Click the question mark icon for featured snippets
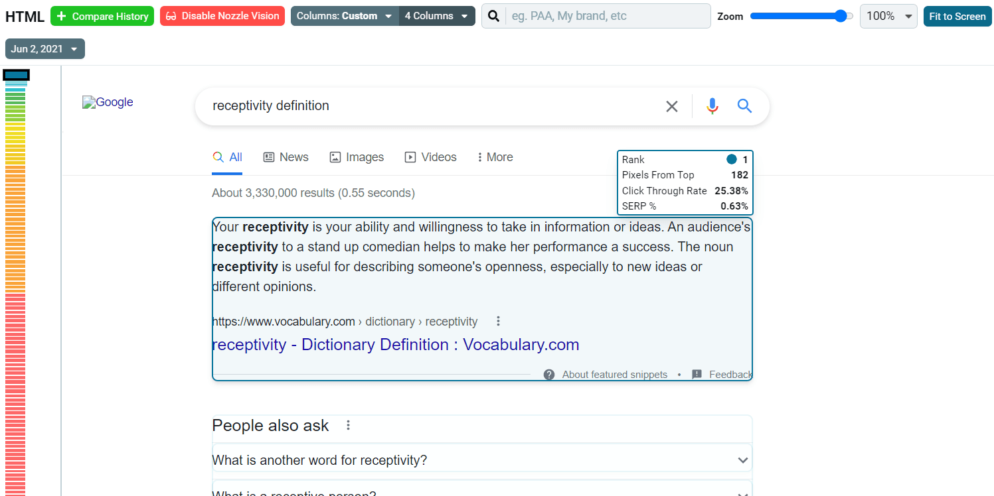Screen dimensions: 994x496 [549, 375]
